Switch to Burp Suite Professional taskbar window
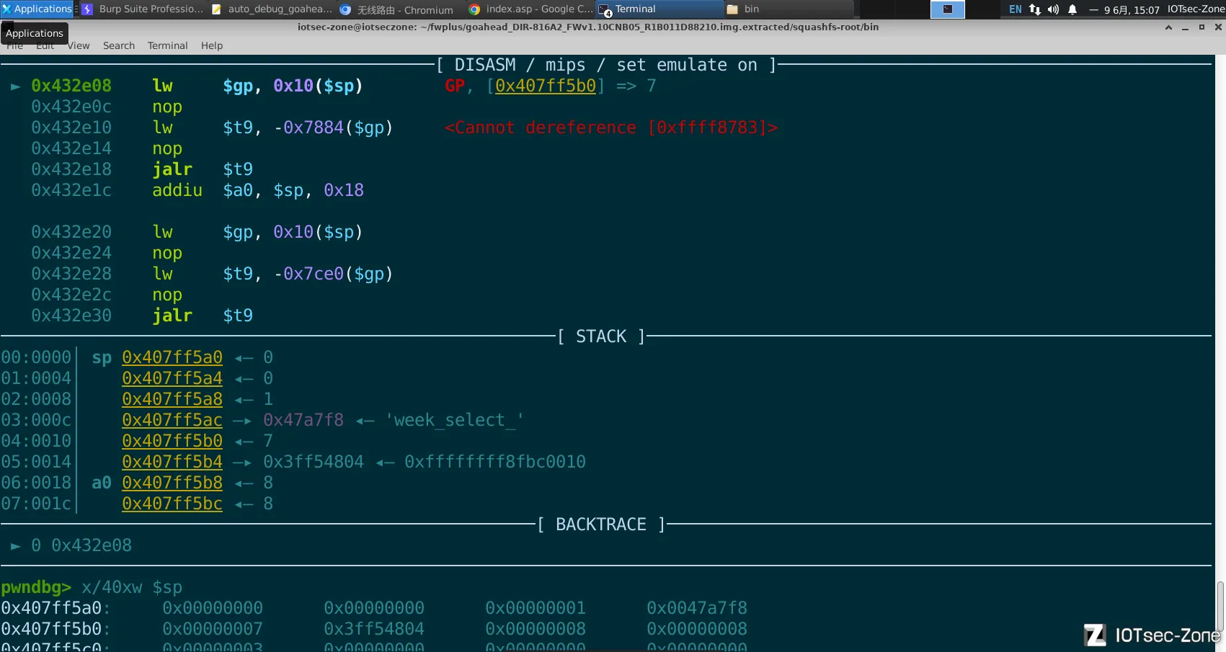This screenshot has width=1226, height=652. click(143, 9)
